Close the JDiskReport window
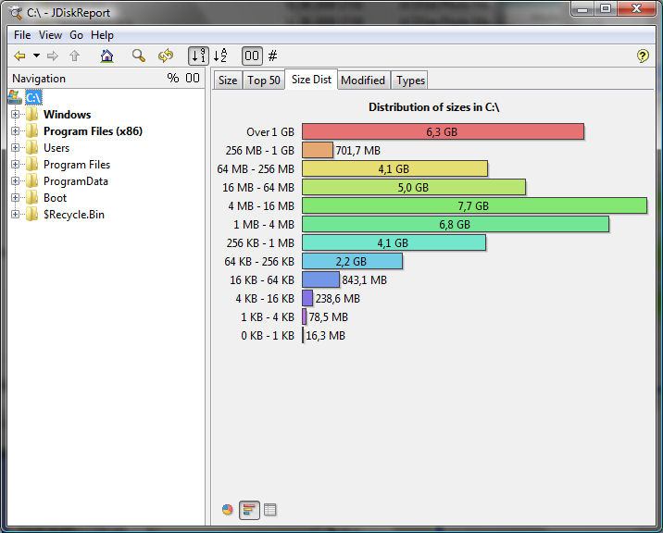Viewport: 663px width, 533px height. click(x=636, y=8)
